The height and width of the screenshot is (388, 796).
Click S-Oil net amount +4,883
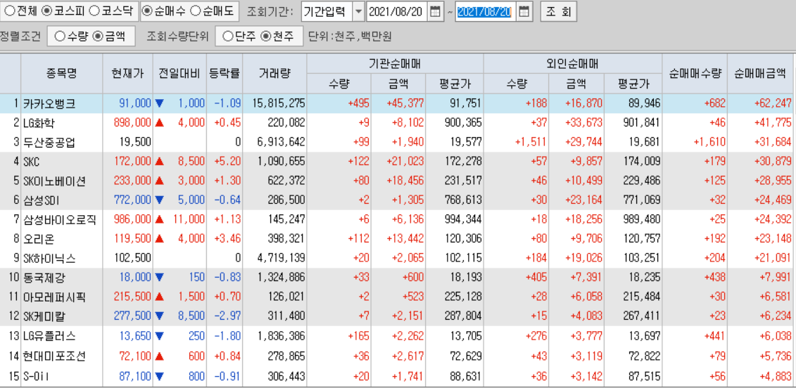point(775,376)
